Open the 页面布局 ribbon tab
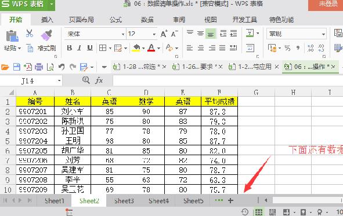This screenshot has width=343, height=216. pyautogui.click(x=81, y=20)
